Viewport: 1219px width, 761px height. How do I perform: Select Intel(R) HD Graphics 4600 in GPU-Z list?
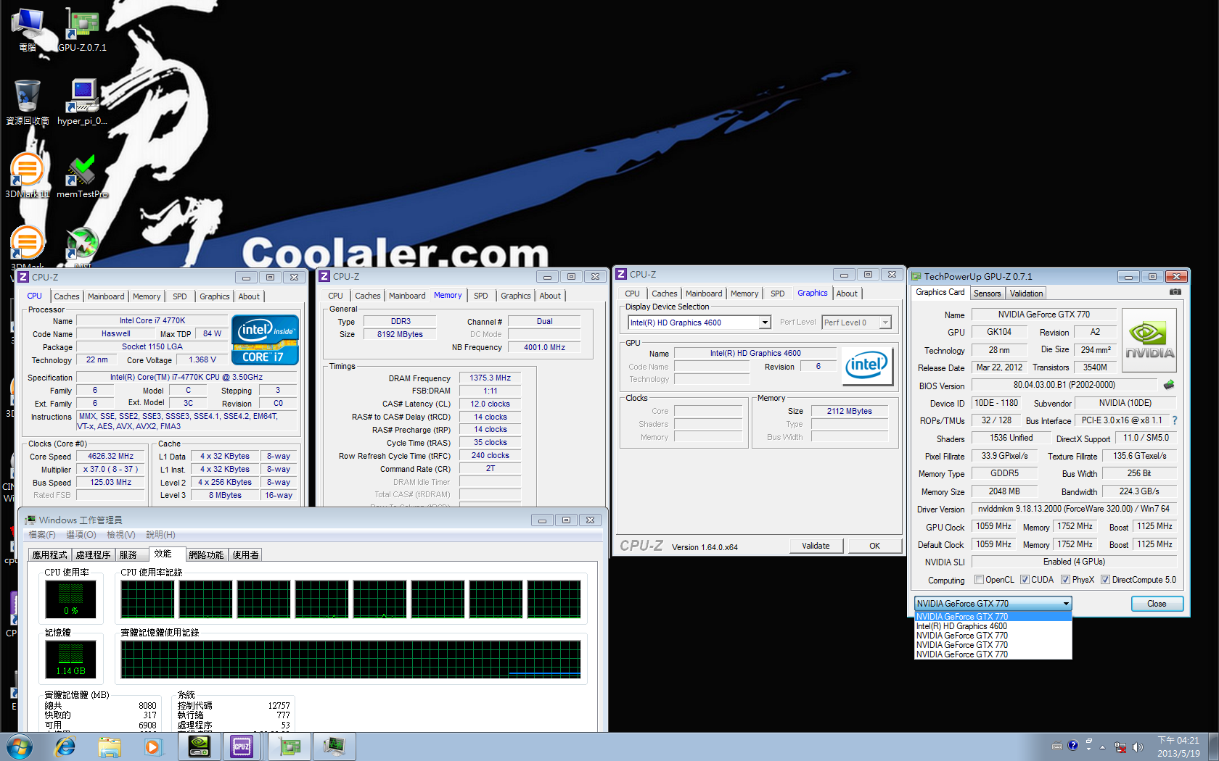pyautogui.click(x=993, y=626)
